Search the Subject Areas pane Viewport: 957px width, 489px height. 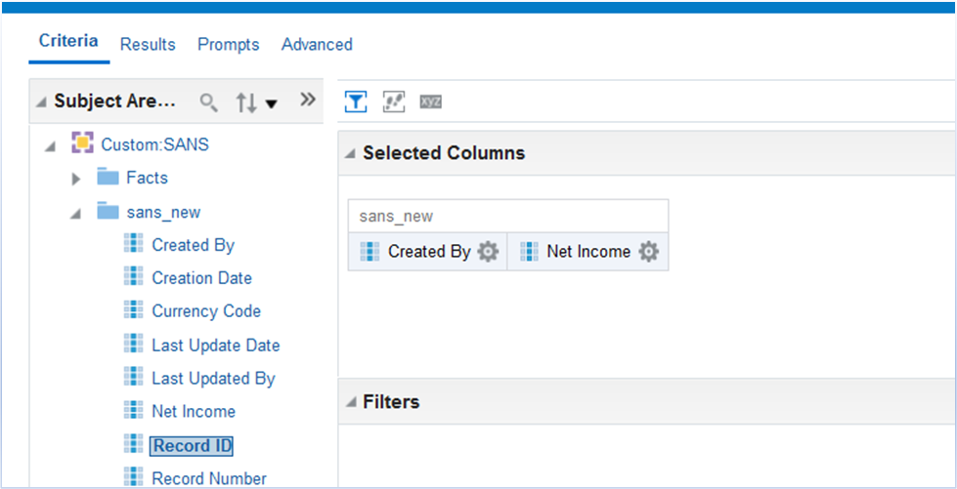point(209,102)
